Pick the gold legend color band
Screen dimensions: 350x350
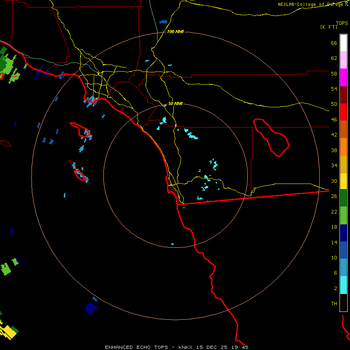click(343, 164)
